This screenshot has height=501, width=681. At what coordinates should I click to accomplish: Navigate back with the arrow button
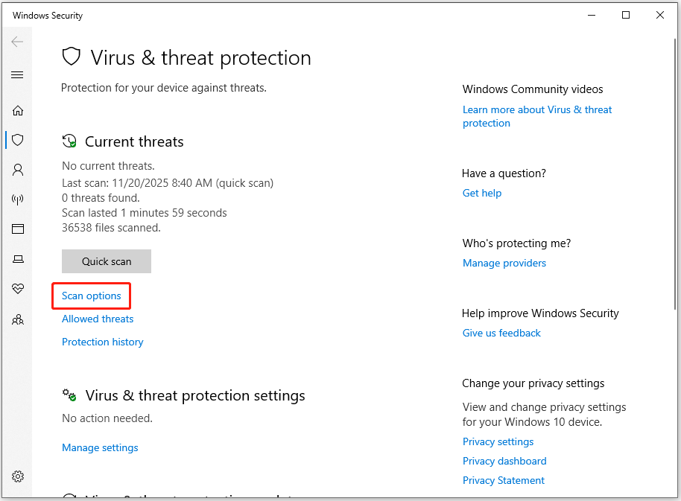coord(18,42)
